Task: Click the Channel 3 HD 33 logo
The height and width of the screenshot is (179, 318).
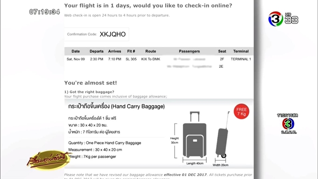Action: pos(283,18)
